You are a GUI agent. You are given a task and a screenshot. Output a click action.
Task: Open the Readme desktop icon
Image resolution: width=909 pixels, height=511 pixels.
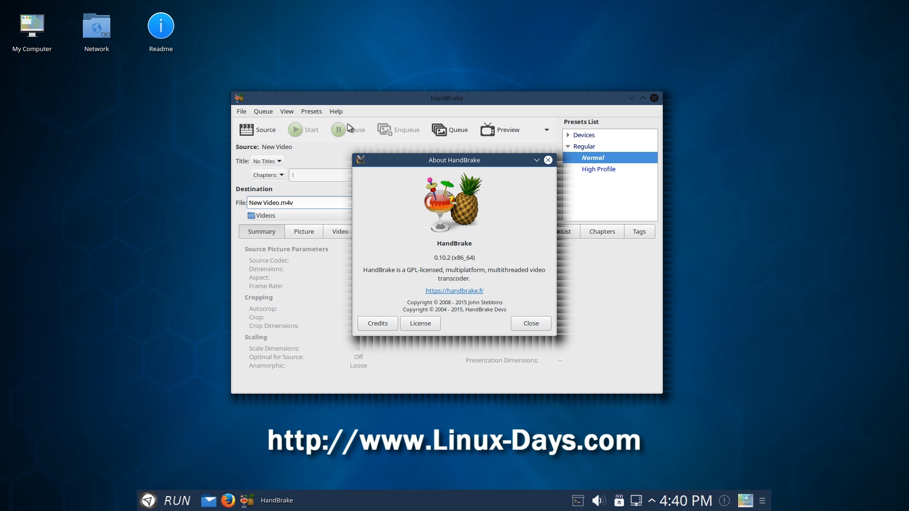[x=161, y=26]
